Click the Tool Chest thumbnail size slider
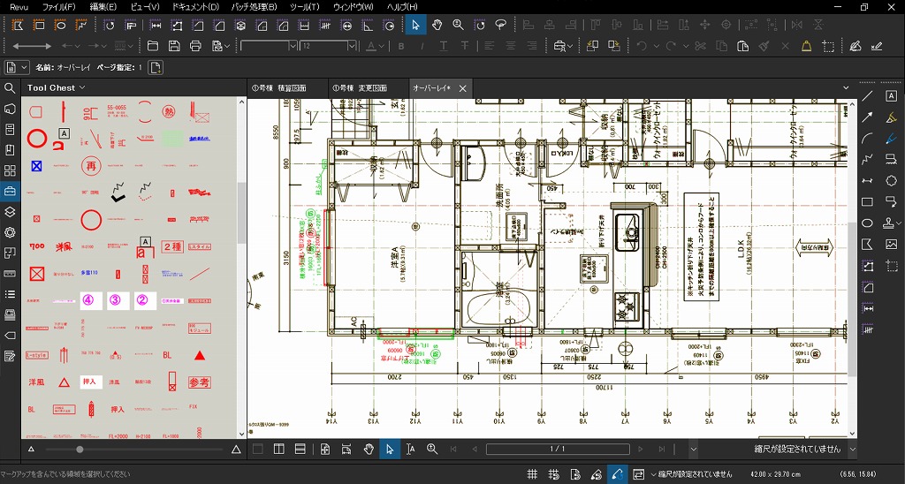 pos(80,450)
